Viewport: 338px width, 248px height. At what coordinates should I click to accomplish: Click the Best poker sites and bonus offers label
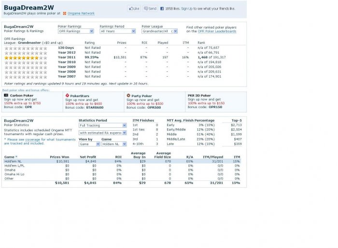click(26, 90)
